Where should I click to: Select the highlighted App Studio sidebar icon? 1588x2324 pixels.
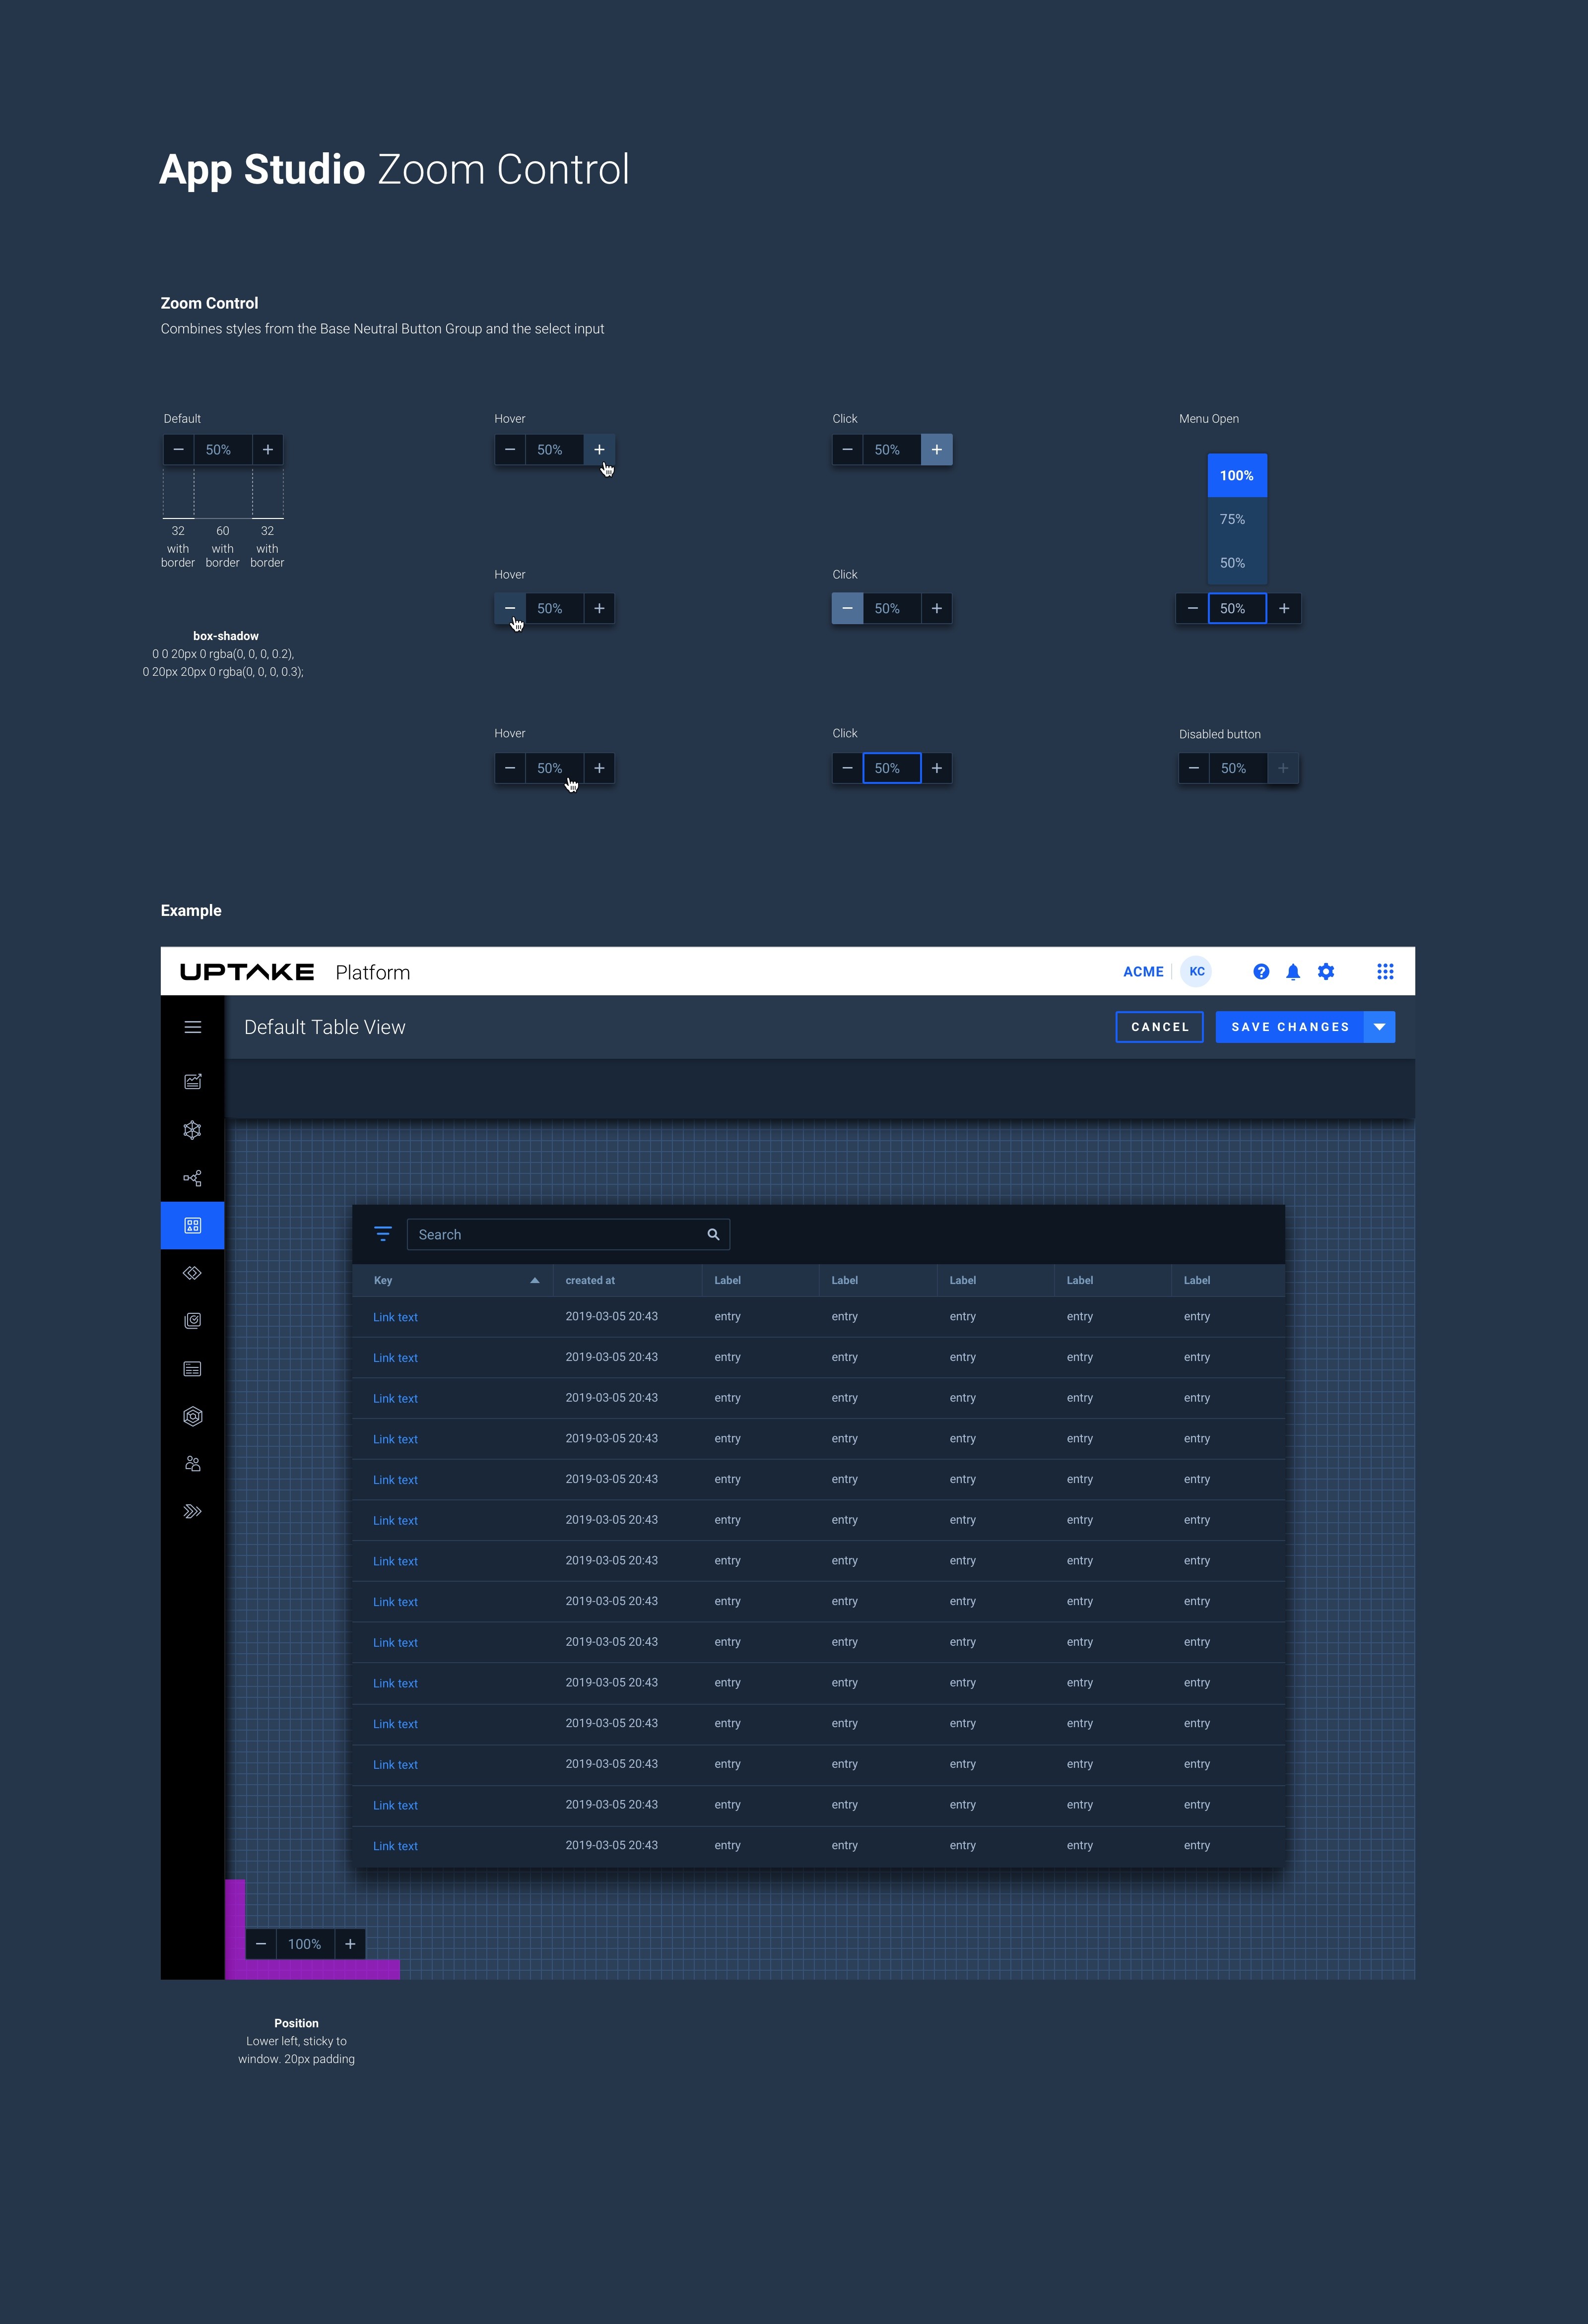tap(193, 1226)
